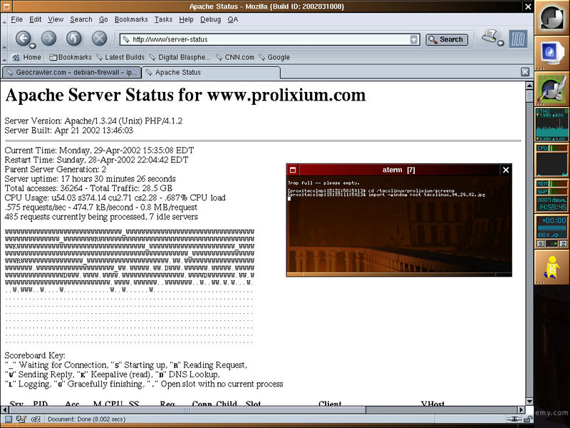Open the Edit menu
Screen dimensions: 570x428
(35, 19)
